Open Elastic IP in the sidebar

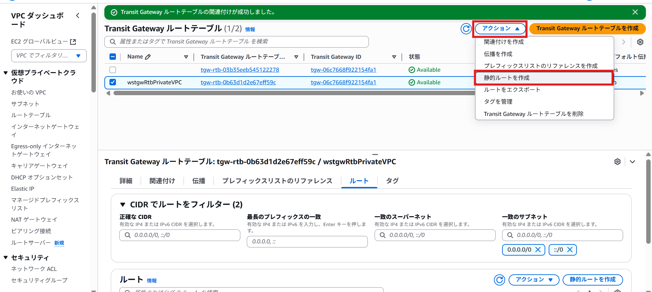[23, 189]
